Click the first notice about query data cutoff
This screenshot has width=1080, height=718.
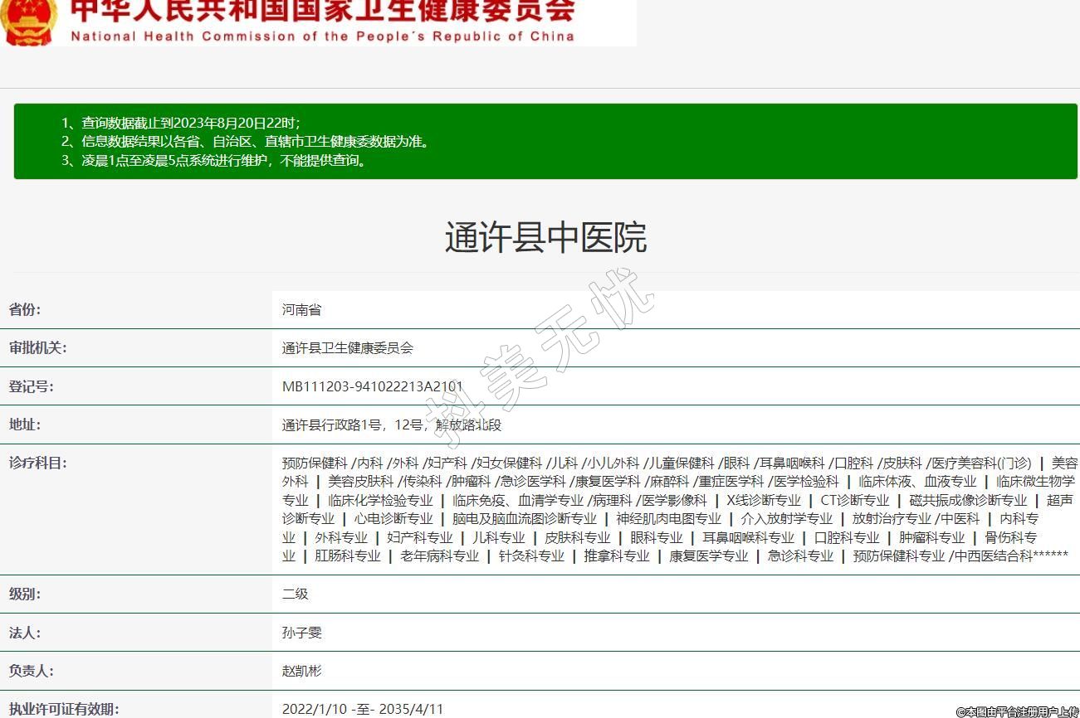coord(180,123)
